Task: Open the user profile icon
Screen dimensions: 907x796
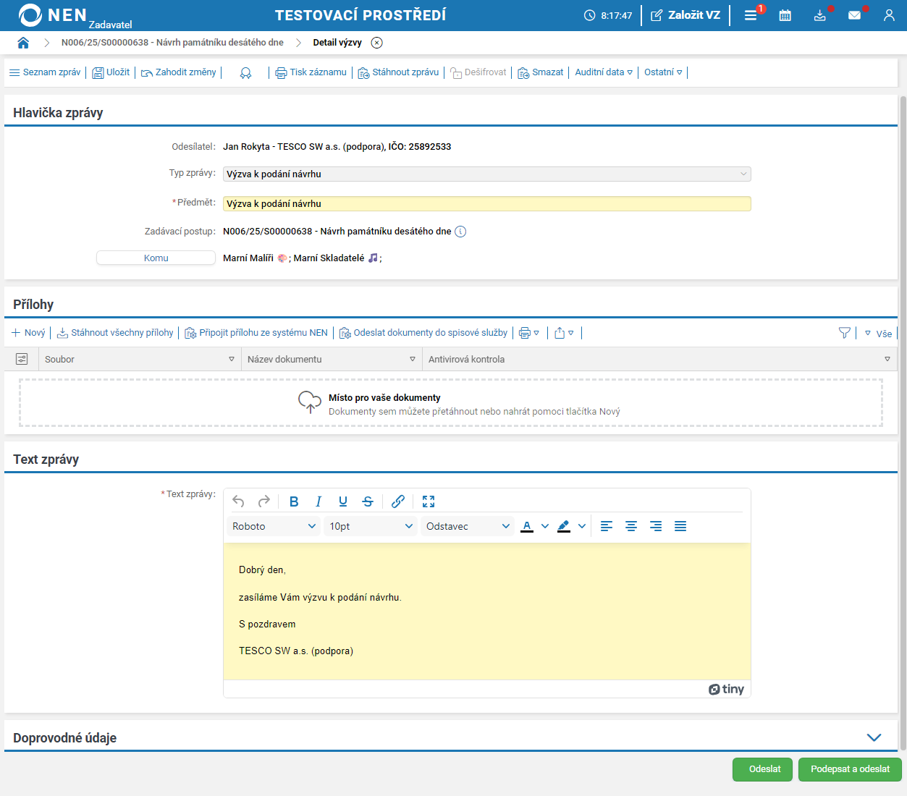Action: pos(889,15)
